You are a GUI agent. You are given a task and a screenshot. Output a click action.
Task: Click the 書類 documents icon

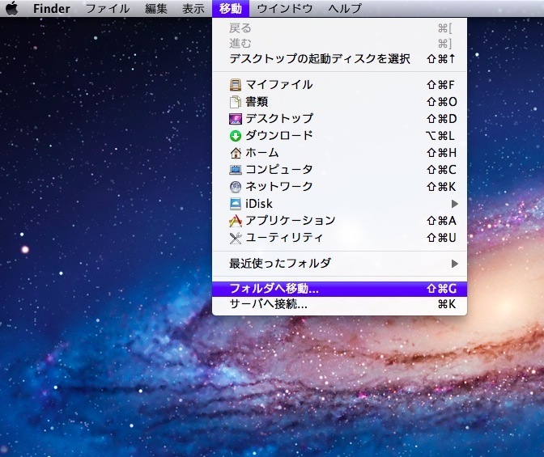coord(236,101)
